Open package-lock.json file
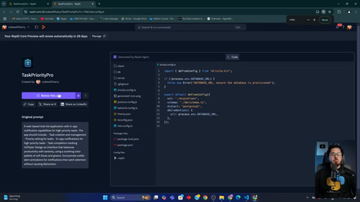Viewport: 360px width, 202px height. (x=126, y=139)
